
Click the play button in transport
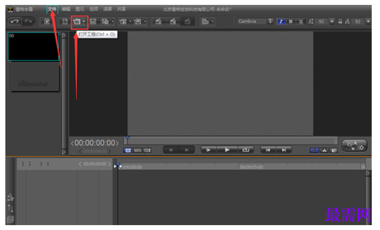[227, 150]
